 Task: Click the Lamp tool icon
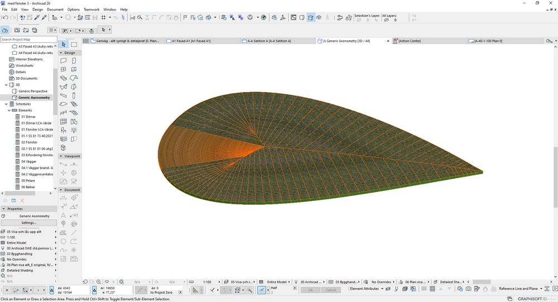[x=74, y=130]
